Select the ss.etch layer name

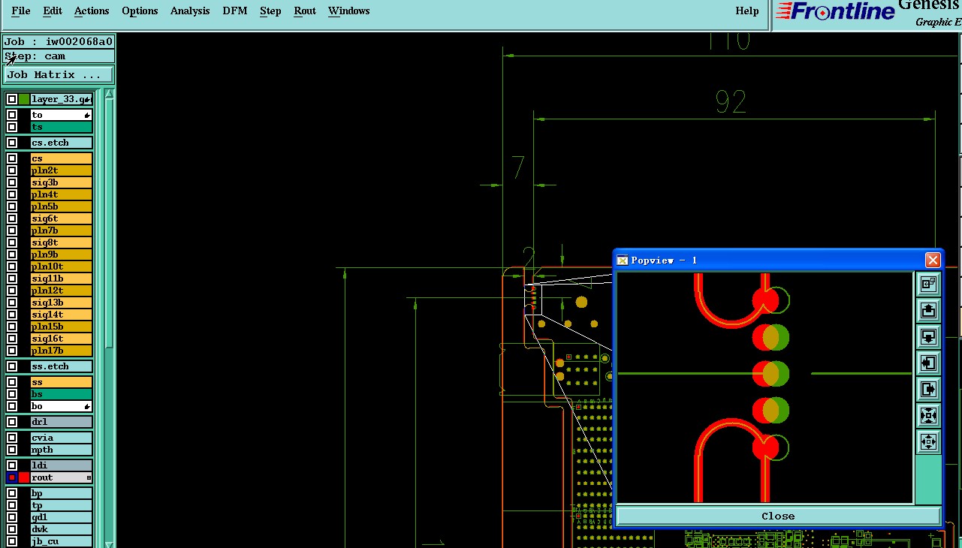pyautogui.click(x=62, y=366)
